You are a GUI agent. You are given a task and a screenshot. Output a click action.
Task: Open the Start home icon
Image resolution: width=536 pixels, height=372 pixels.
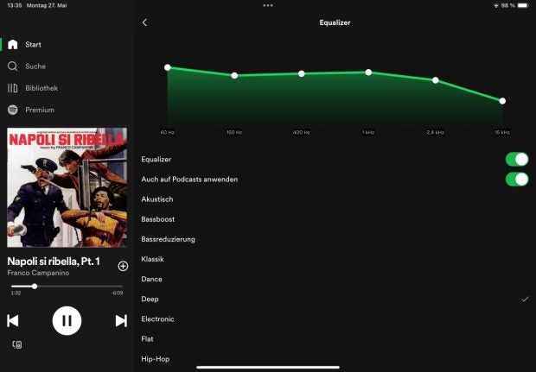pyautogui.click(x=13, y=44)
